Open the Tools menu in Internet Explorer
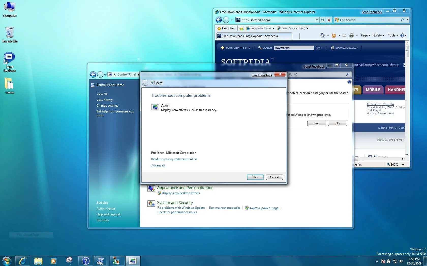The height and width of the screenshot is (266, 427). pyautogui.click(x=393, y=35)
